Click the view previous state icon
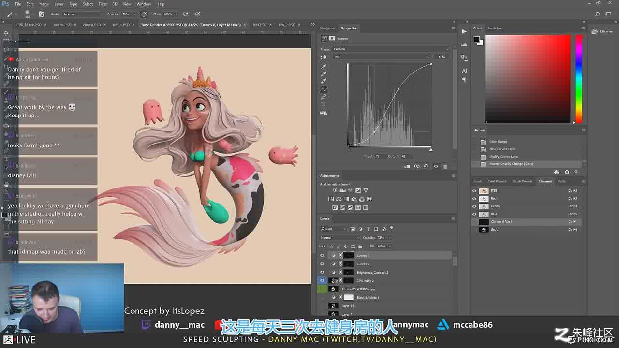619x348 pixels. [416, 166]
